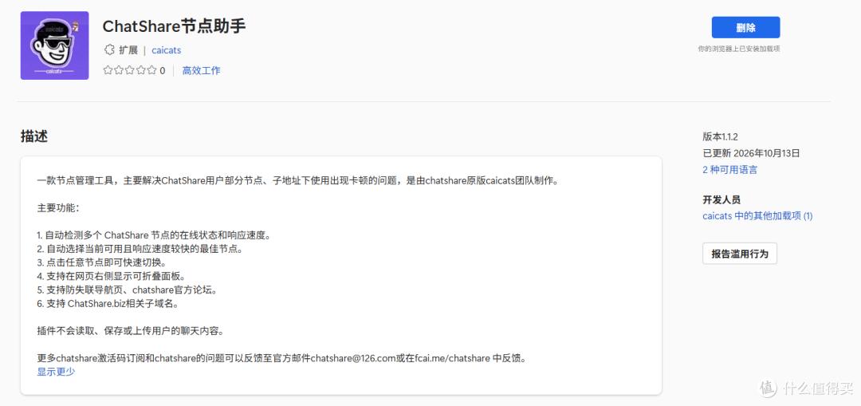Click the line containing chatshare@126.com
The width and height of the screenshot is (861, 406).
[x=281, y=358]
